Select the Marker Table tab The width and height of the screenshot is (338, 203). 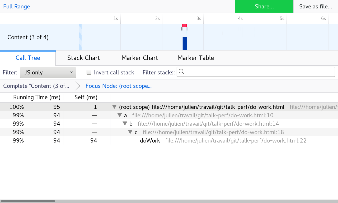[x=195, y=58]
